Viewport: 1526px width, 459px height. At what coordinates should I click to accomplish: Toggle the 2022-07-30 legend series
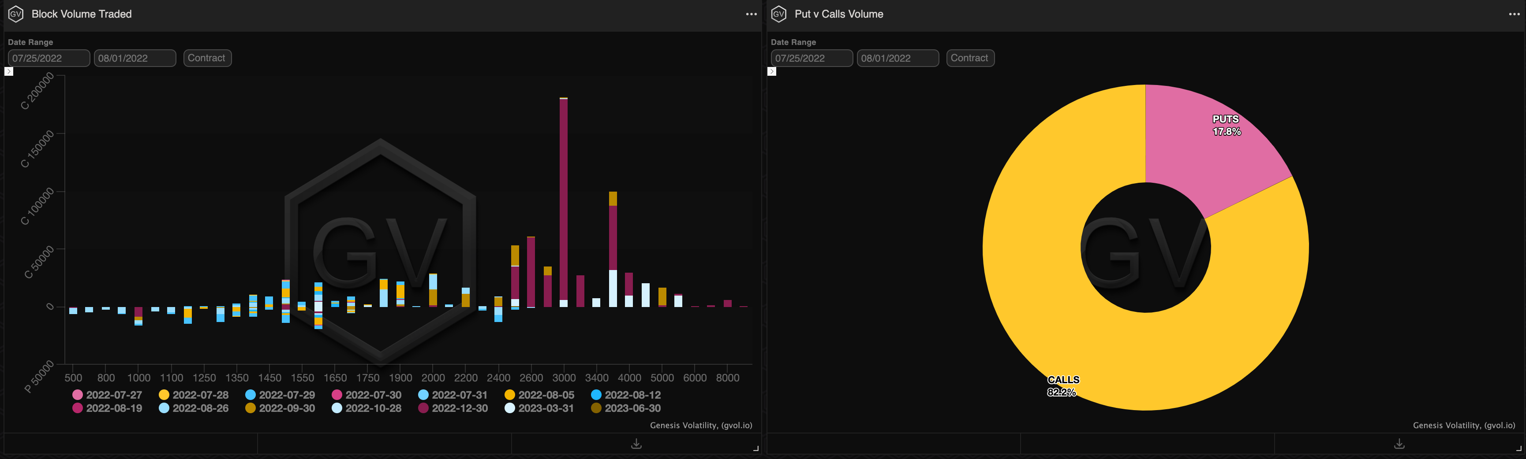click(367, 395)
